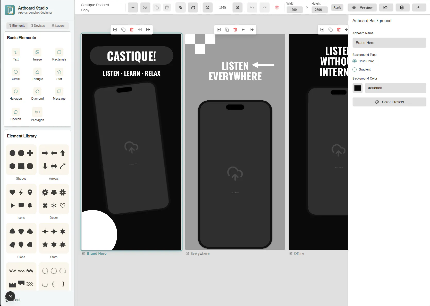Viewport: 430px width, 306px height.
Task: Undo the last action
Action: click(x=252, y=7)
